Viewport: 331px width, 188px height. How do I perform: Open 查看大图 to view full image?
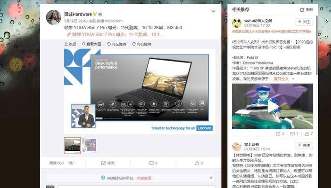91,44
